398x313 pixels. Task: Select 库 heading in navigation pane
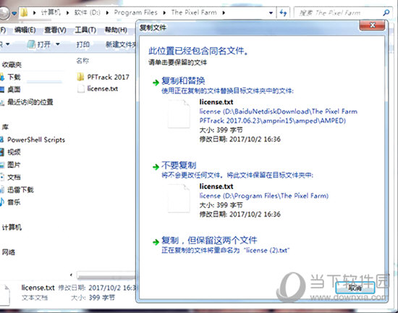[5, 127]
